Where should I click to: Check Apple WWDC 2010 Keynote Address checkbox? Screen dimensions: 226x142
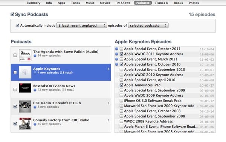[x=121, y=75]
